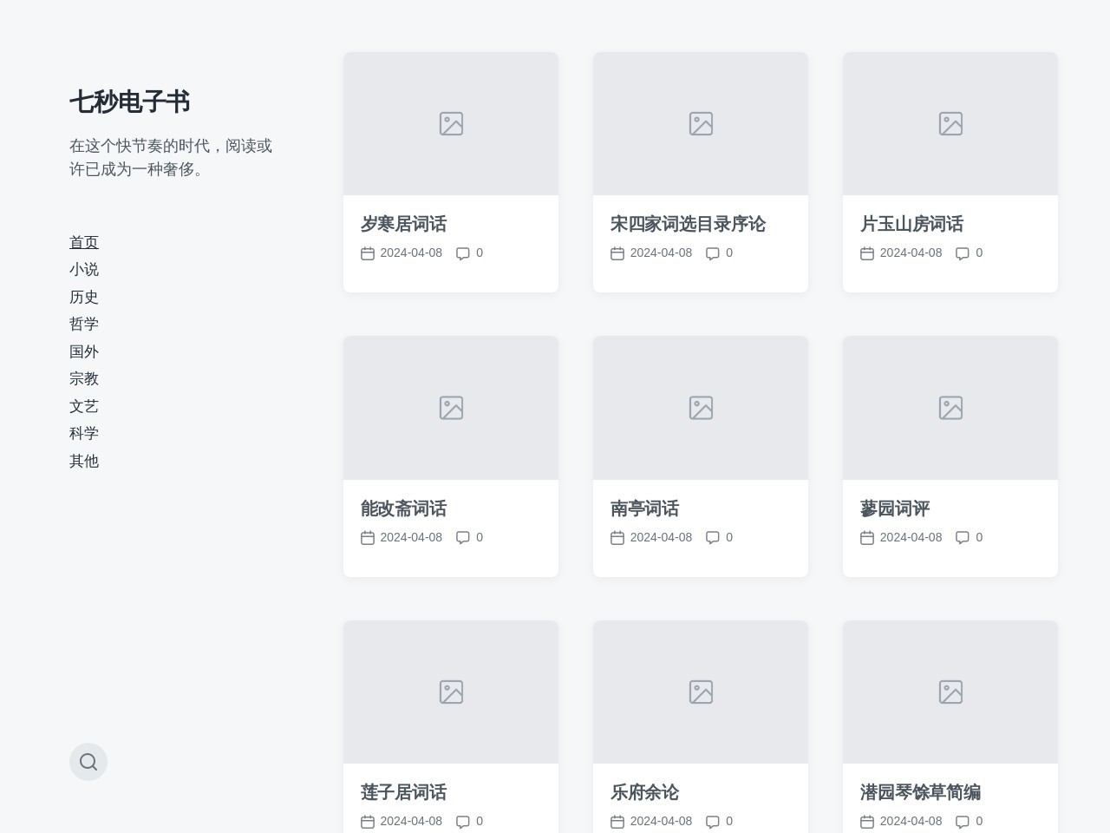
Task: Click the image placeholder icon of 乐府余论
Action: coord(701,692)
